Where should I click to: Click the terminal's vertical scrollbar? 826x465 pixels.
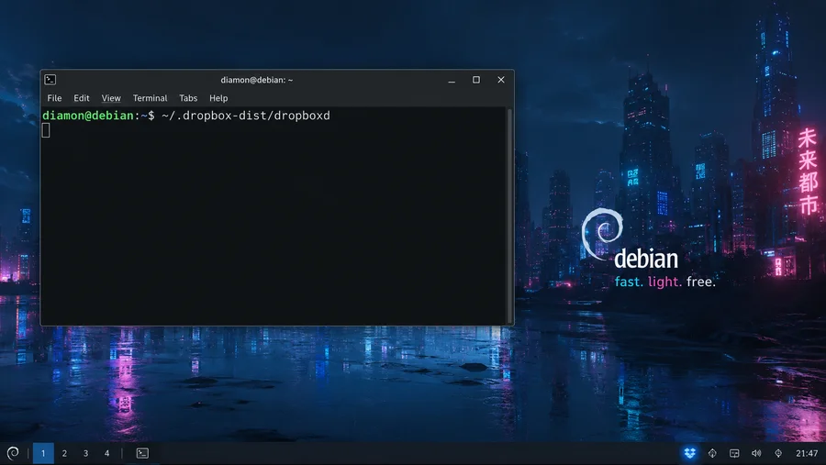[509, 216]
